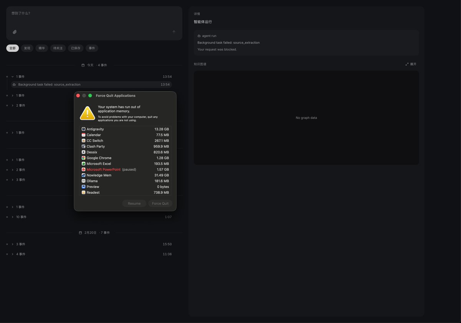Screen dimensions: 461x323
Task: Click 'Your request was blocked.' message
Action: pos(217,50)
